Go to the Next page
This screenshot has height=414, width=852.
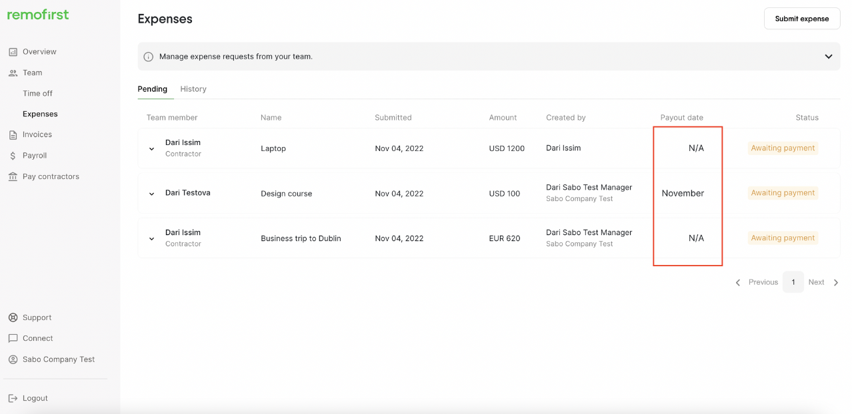coord(823,282)
